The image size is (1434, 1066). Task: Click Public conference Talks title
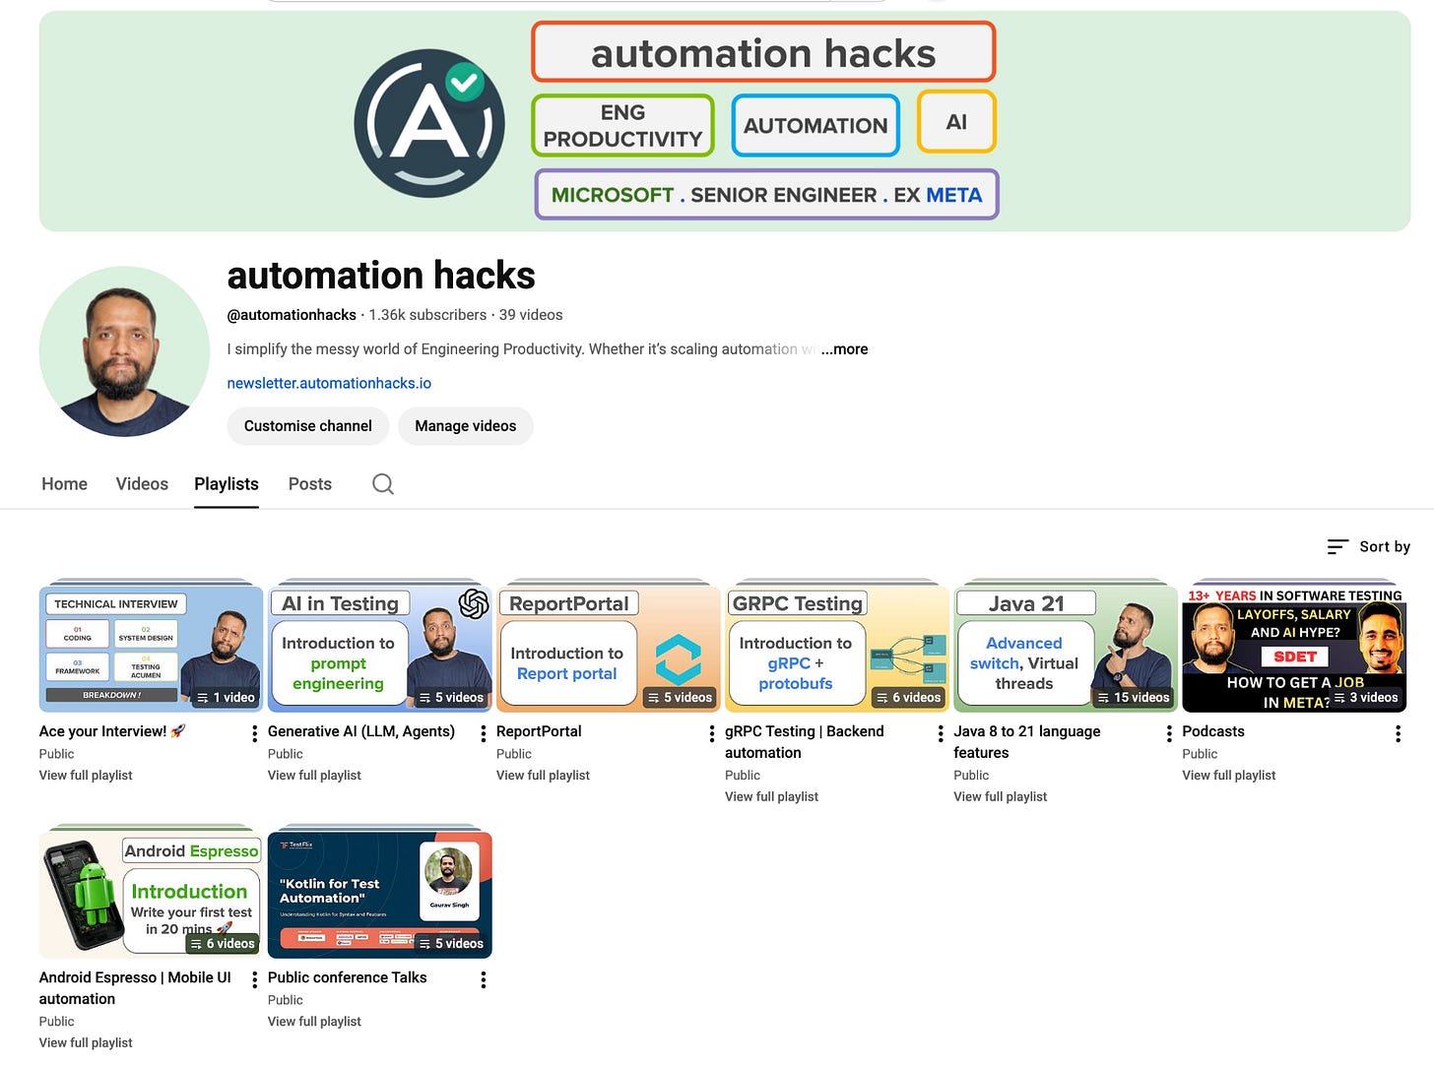coord(347,977)
